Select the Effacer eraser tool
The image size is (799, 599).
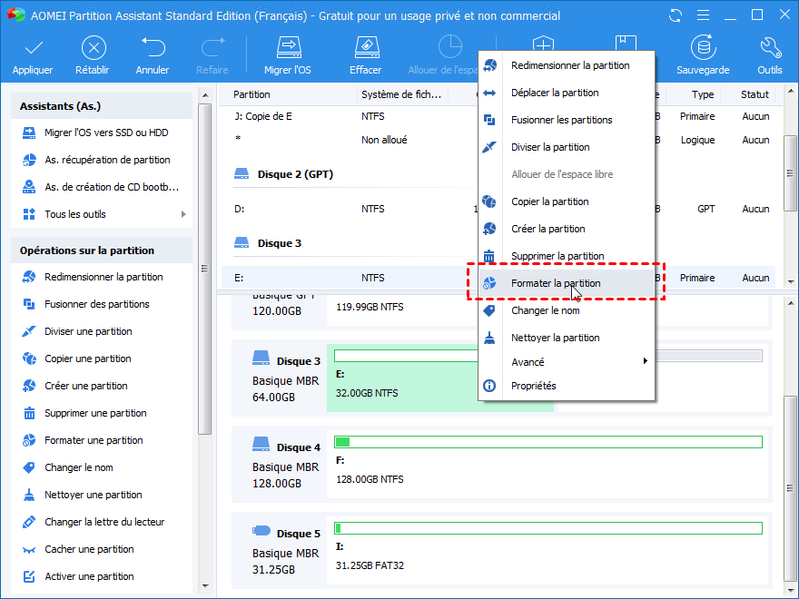coord(365,48)
